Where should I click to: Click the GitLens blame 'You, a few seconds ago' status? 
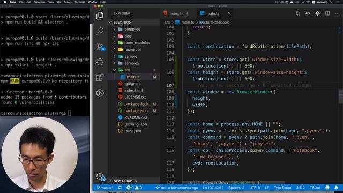point(177,188)
